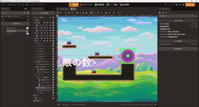Open the 素材管理 mode tab
The width and height of the screenshot is (199, 107).
124,5
